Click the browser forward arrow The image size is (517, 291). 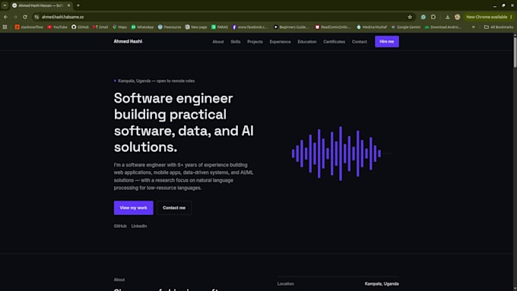15,17
